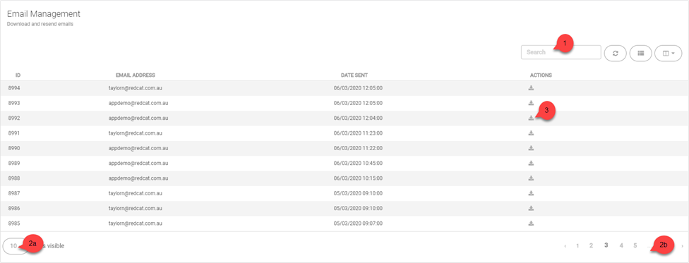Download email with ID 8988
Viewport: 689px width, 263px height.
531,178
